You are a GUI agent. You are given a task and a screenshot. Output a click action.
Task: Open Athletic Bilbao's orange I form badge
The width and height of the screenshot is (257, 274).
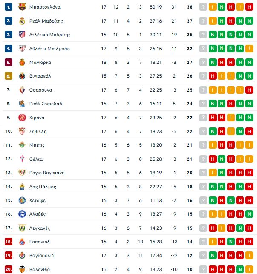click(x=249, y=49)
